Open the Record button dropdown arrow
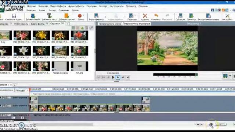The height and width of the screenshot is (132, 235). (x=84, y=15)
